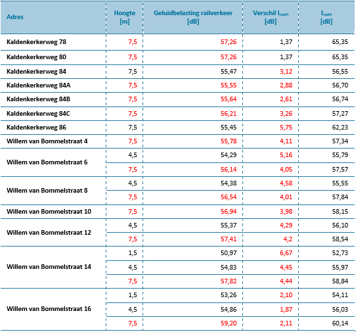Select the rail value 54,29

tap(229, 155)
